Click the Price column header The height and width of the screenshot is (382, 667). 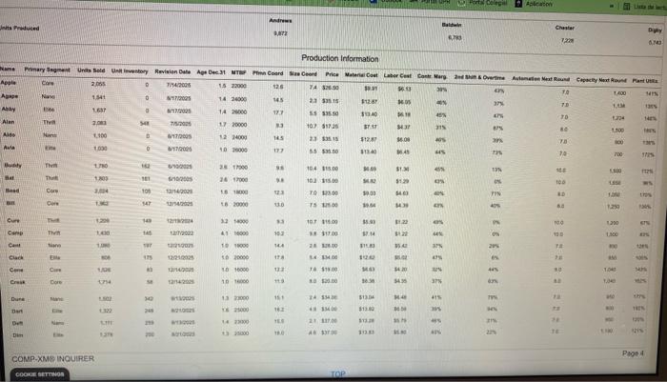332,74
